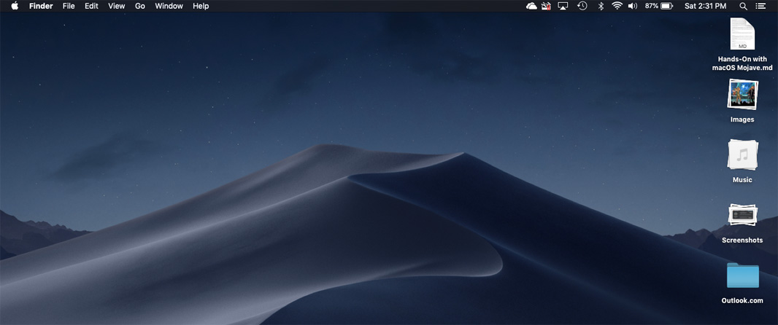This screenshot has width=778, height=325.
Task: Click the OneDrive cloud status icon
Action: click(531, 6)
